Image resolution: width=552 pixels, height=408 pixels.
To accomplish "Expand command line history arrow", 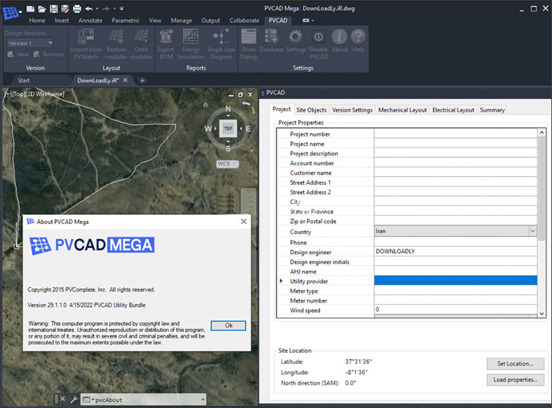I will tap(203, 399).
